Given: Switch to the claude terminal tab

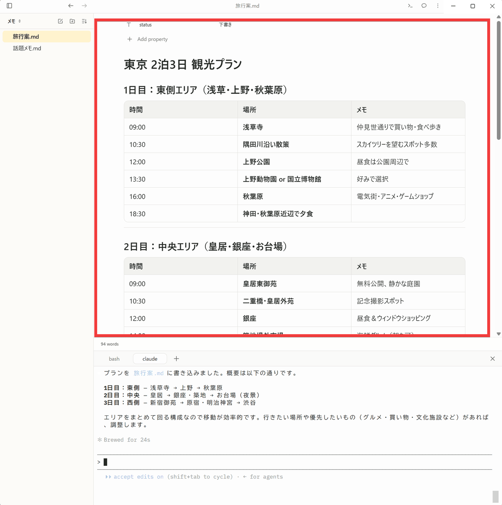Looking at the screenshot, I should click(150, 359).
